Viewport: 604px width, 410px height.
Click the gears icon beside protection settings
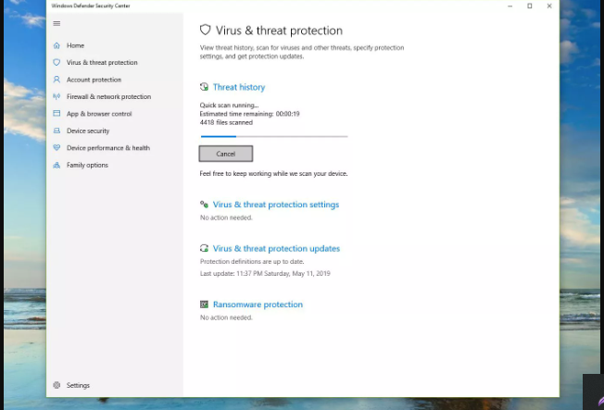(204, 204)
